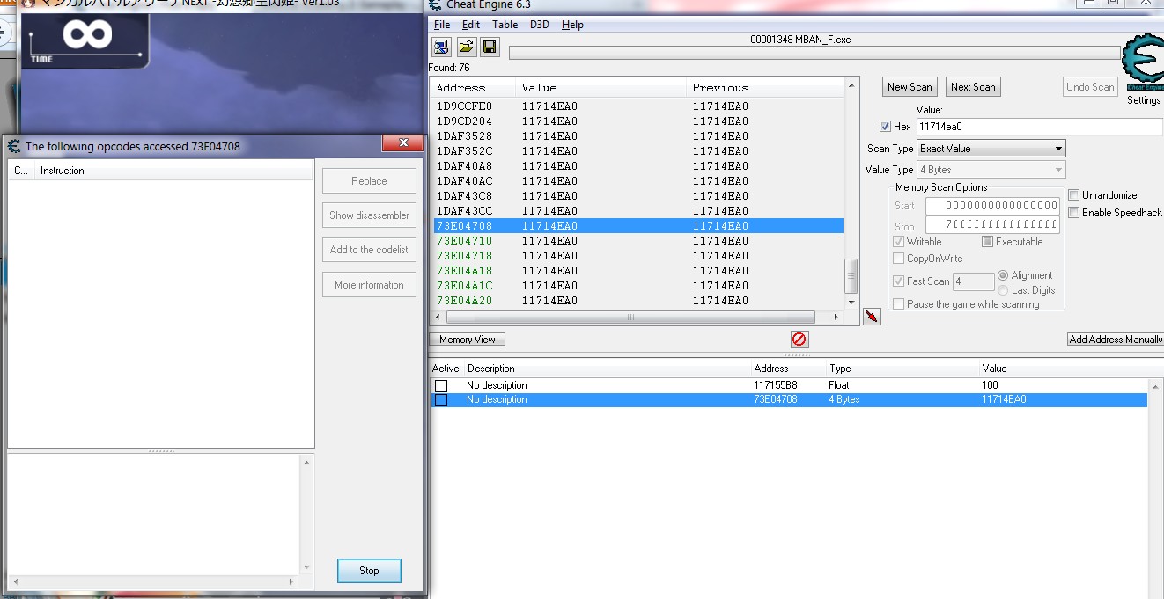This screenshot has height=599, width=1164.
Task: Click the Open Process computer icon
Action: pyautogui.click(x=441, y=47)
